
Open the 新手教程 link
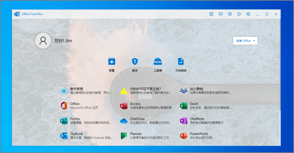click(x=77, y=89)
